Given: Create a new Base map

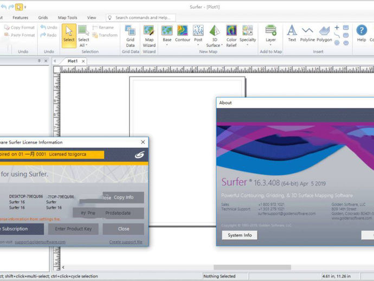Looking at the screenshot, I should (167, 34).
